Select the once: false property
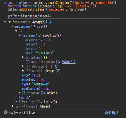Screen dimensions: 126x118 [x=31, y=75]
